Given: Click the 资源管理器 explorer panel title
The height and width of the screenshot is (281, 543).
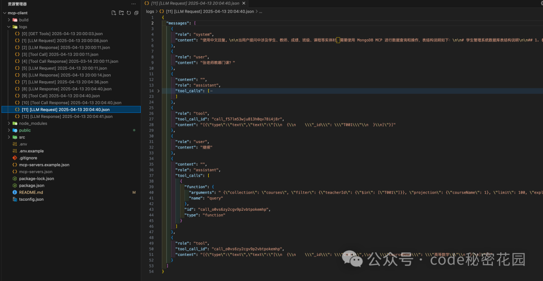Looking at the screenshot, I should coord(17,4).
